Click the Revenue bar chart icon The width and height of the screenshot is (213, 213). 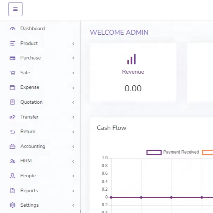pyautogui.click(x=131, y=59)
